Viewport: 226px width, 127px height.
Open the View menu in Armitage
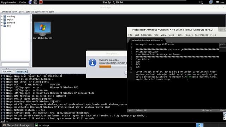[15, 12]
